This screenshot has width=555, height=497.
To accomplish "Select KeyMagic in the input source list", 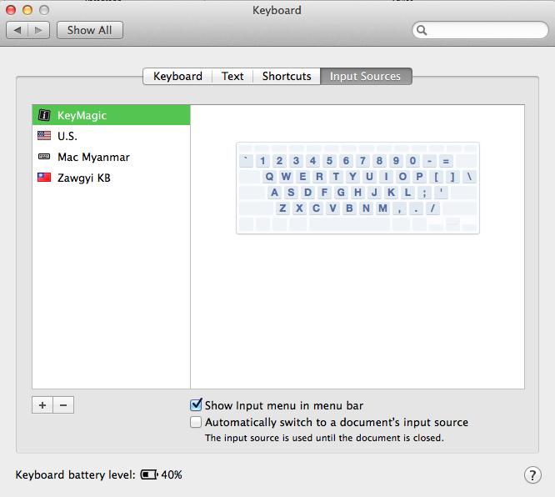I will (x=111, y=115).
